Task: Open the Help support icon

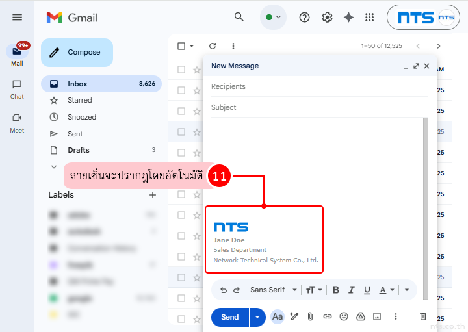Action: tap(304, 18)
